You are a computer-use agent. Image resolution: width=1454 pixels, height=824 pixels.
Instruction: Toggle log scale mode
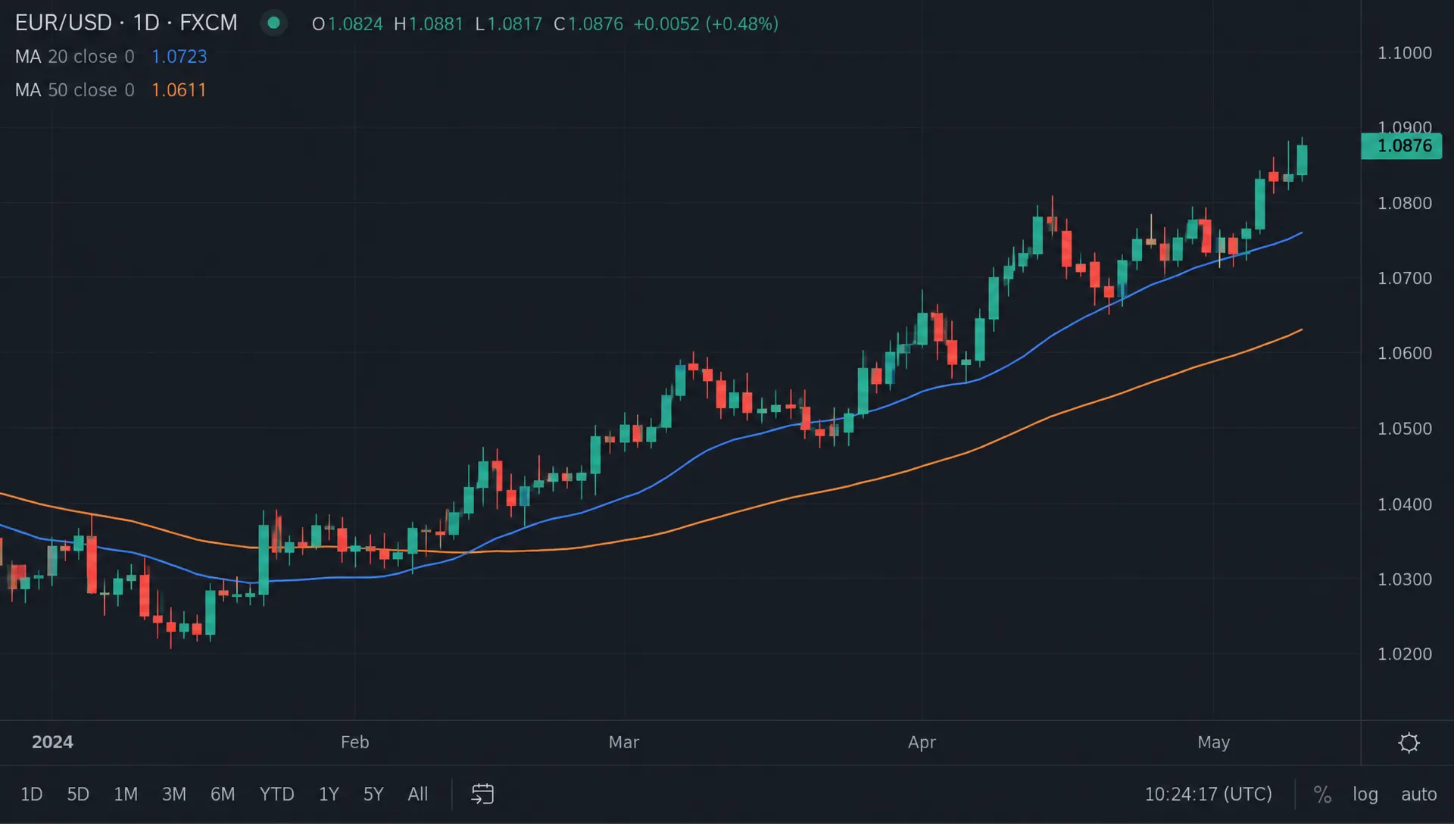(x=1365, y=794)
